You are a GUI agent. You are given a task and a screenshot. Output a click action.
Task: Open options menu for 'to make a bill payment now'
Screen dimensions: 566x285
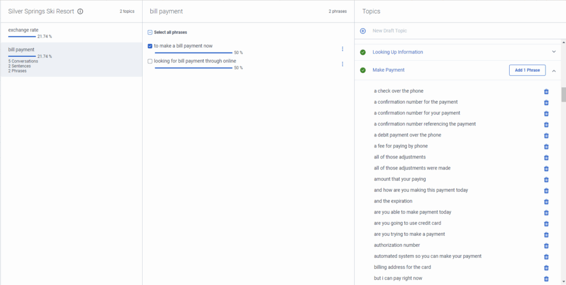coord(343,49)
